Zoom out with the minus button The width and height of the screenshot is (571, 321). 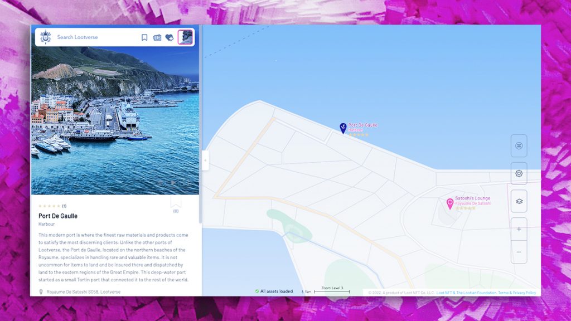pos(519,252)
